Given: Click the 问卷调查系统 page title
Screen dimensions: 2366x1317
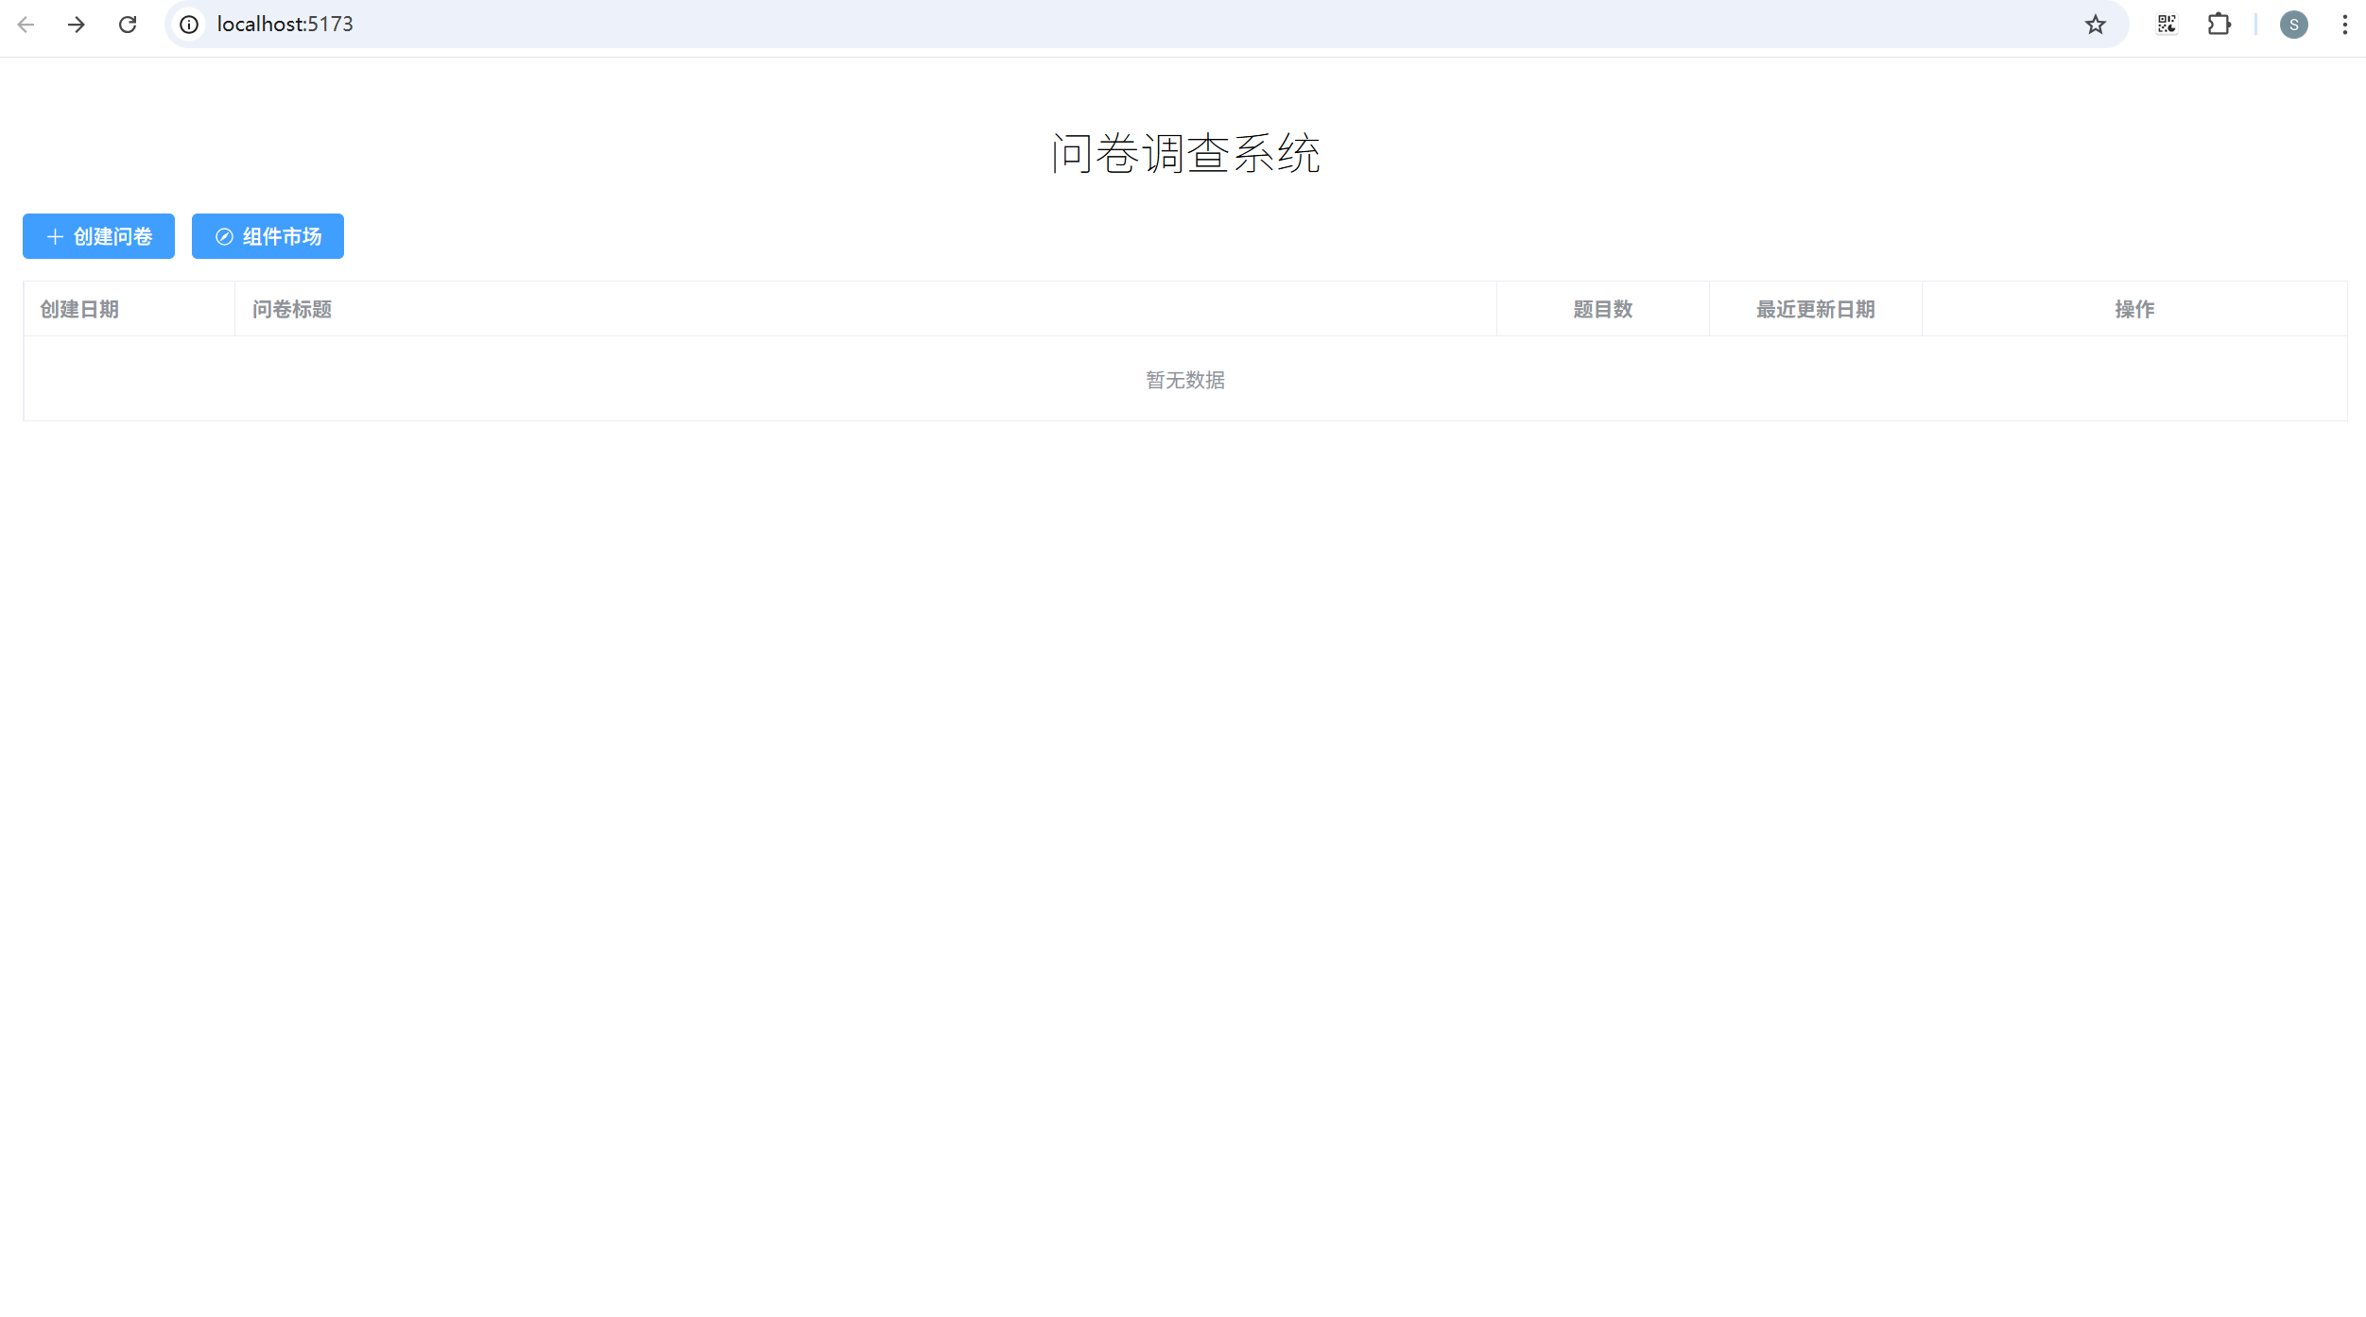Looking at the screenshot, I should pos(1185,153).
